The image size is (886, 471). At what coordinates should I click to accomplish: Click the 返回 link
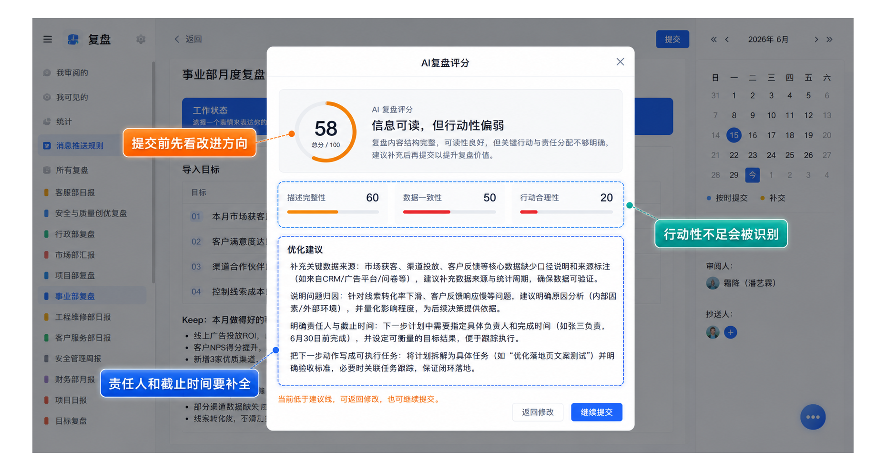(193, 39)
